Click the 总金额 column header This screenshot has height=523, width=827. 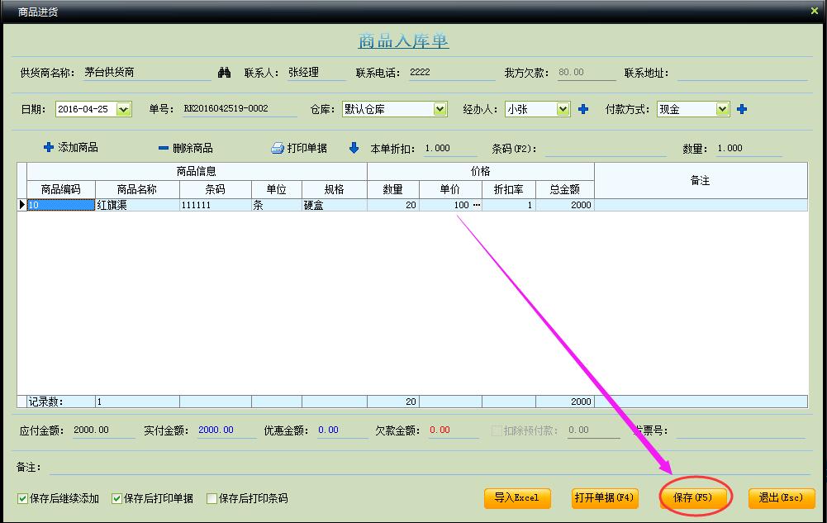click(565, 189)
